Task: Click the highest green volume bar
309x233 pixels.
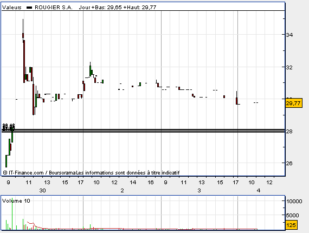Action: (x=12, y=213)
